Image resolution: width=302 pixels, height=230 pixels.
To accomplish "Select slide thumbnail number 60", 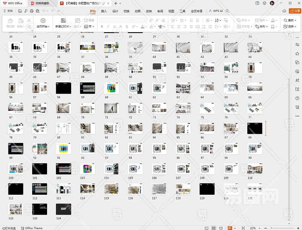I will pos(111,88).
